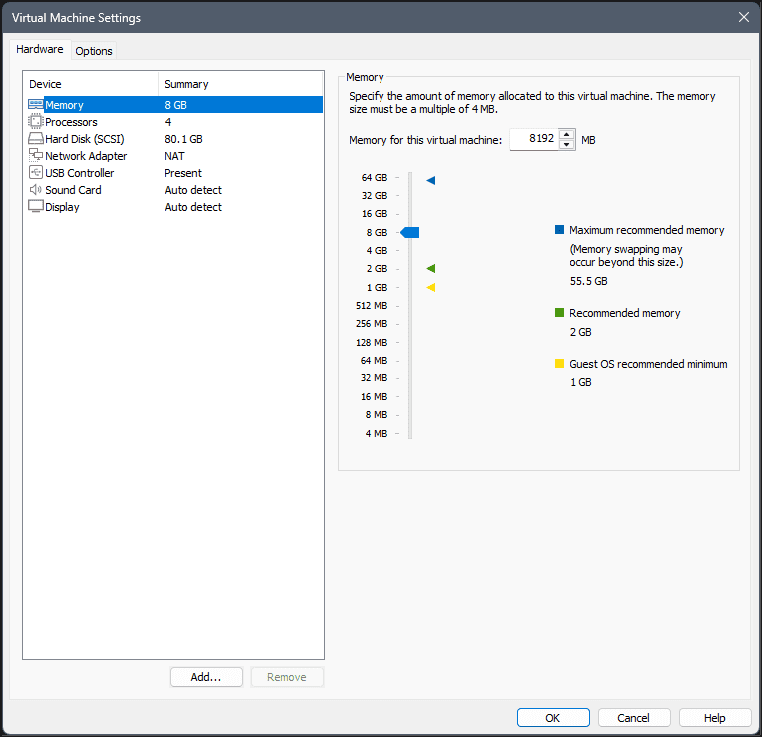Click the yellow Guest OS recommended minimum swatch

(x=560, y=363)
